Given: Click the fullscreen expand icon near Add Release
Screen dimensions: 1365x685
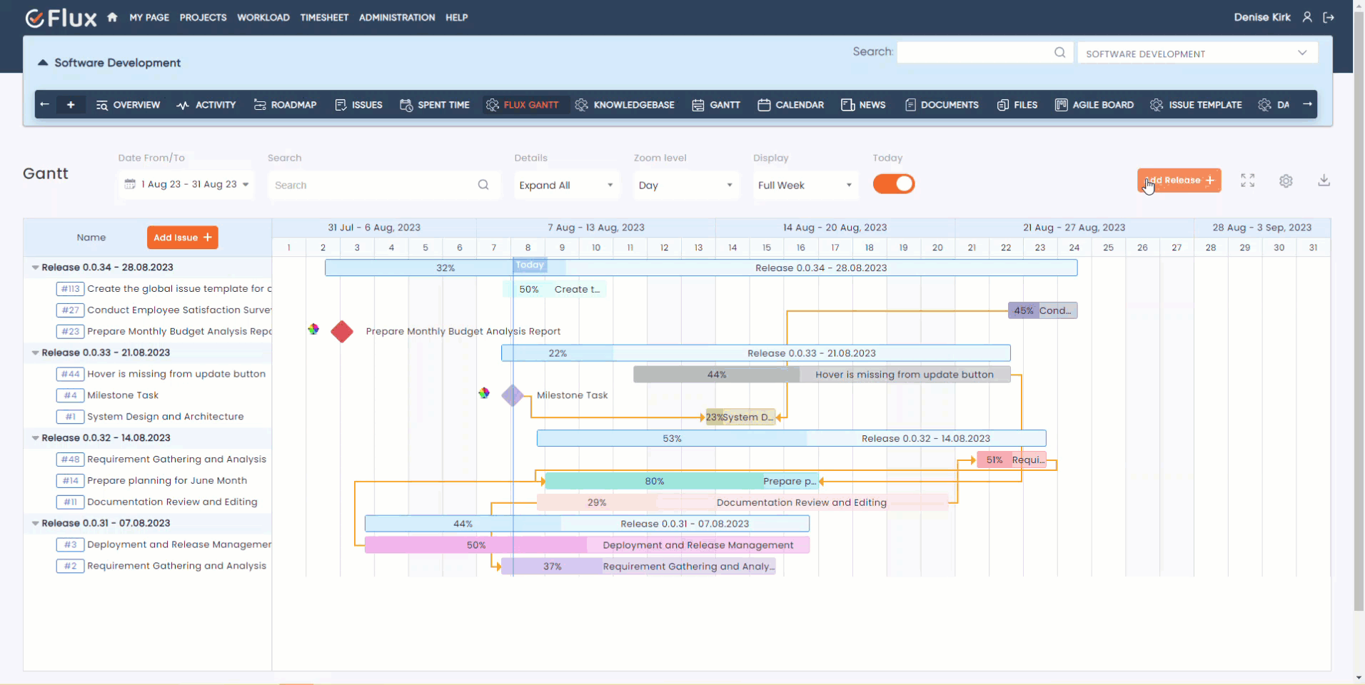Looking at the screenshot, I should [x=1247, y=181].
